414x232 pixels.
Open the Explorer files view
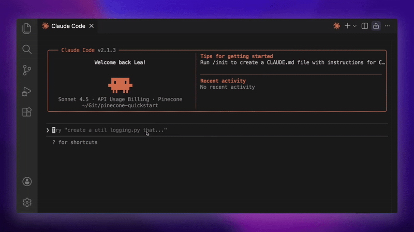point(27,29)
